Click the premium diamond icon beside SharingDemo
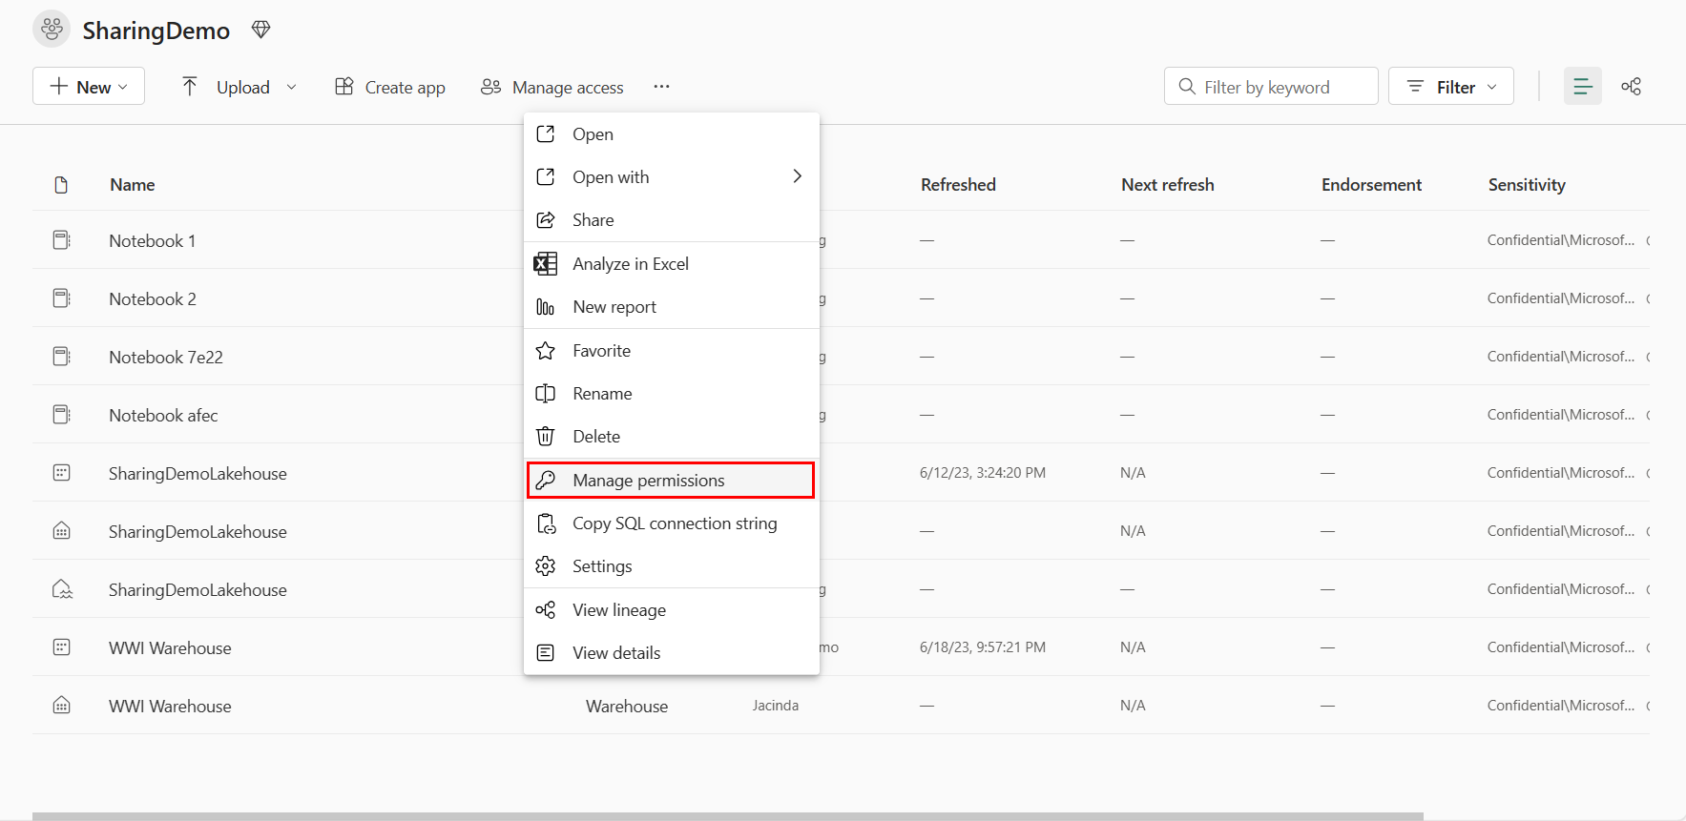Screen dimensions: 1686x821 [260, 30]
